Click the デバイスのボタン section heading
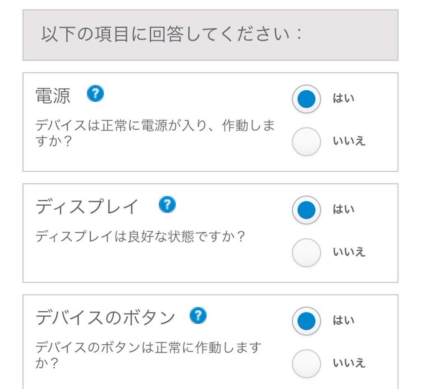This screenshot has width=421, height=389. point(105,318)
